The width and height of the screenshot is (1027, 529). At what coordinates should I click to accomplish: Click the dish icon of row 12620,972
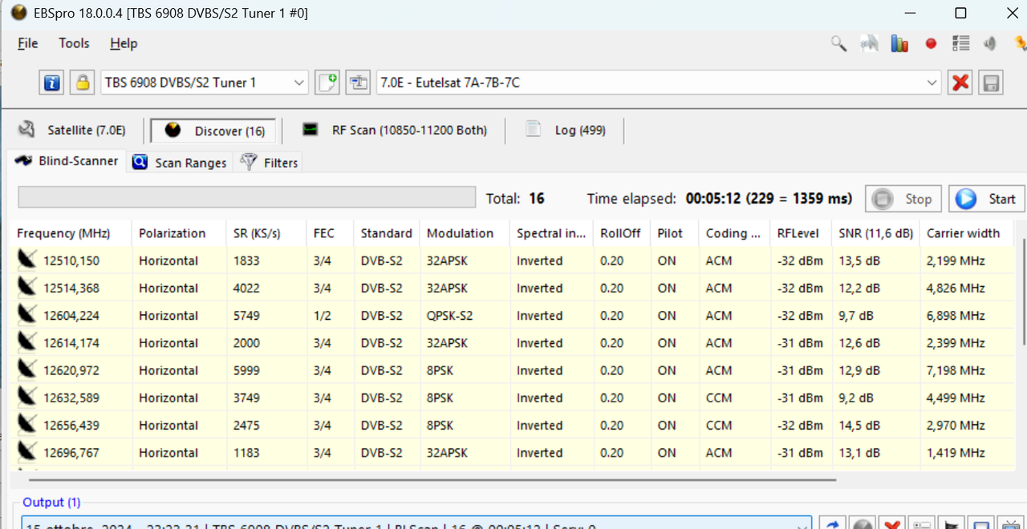(x=26, y=369)
